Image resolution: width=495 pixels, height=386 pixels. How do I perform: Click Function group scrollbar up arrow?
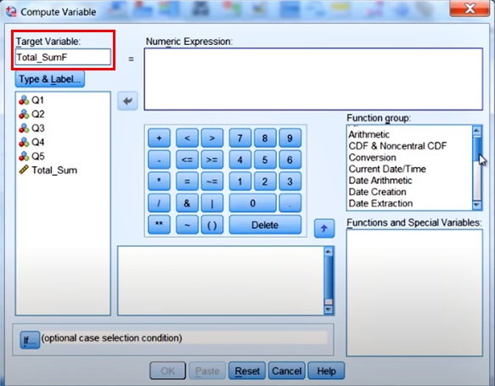point(477,131)
